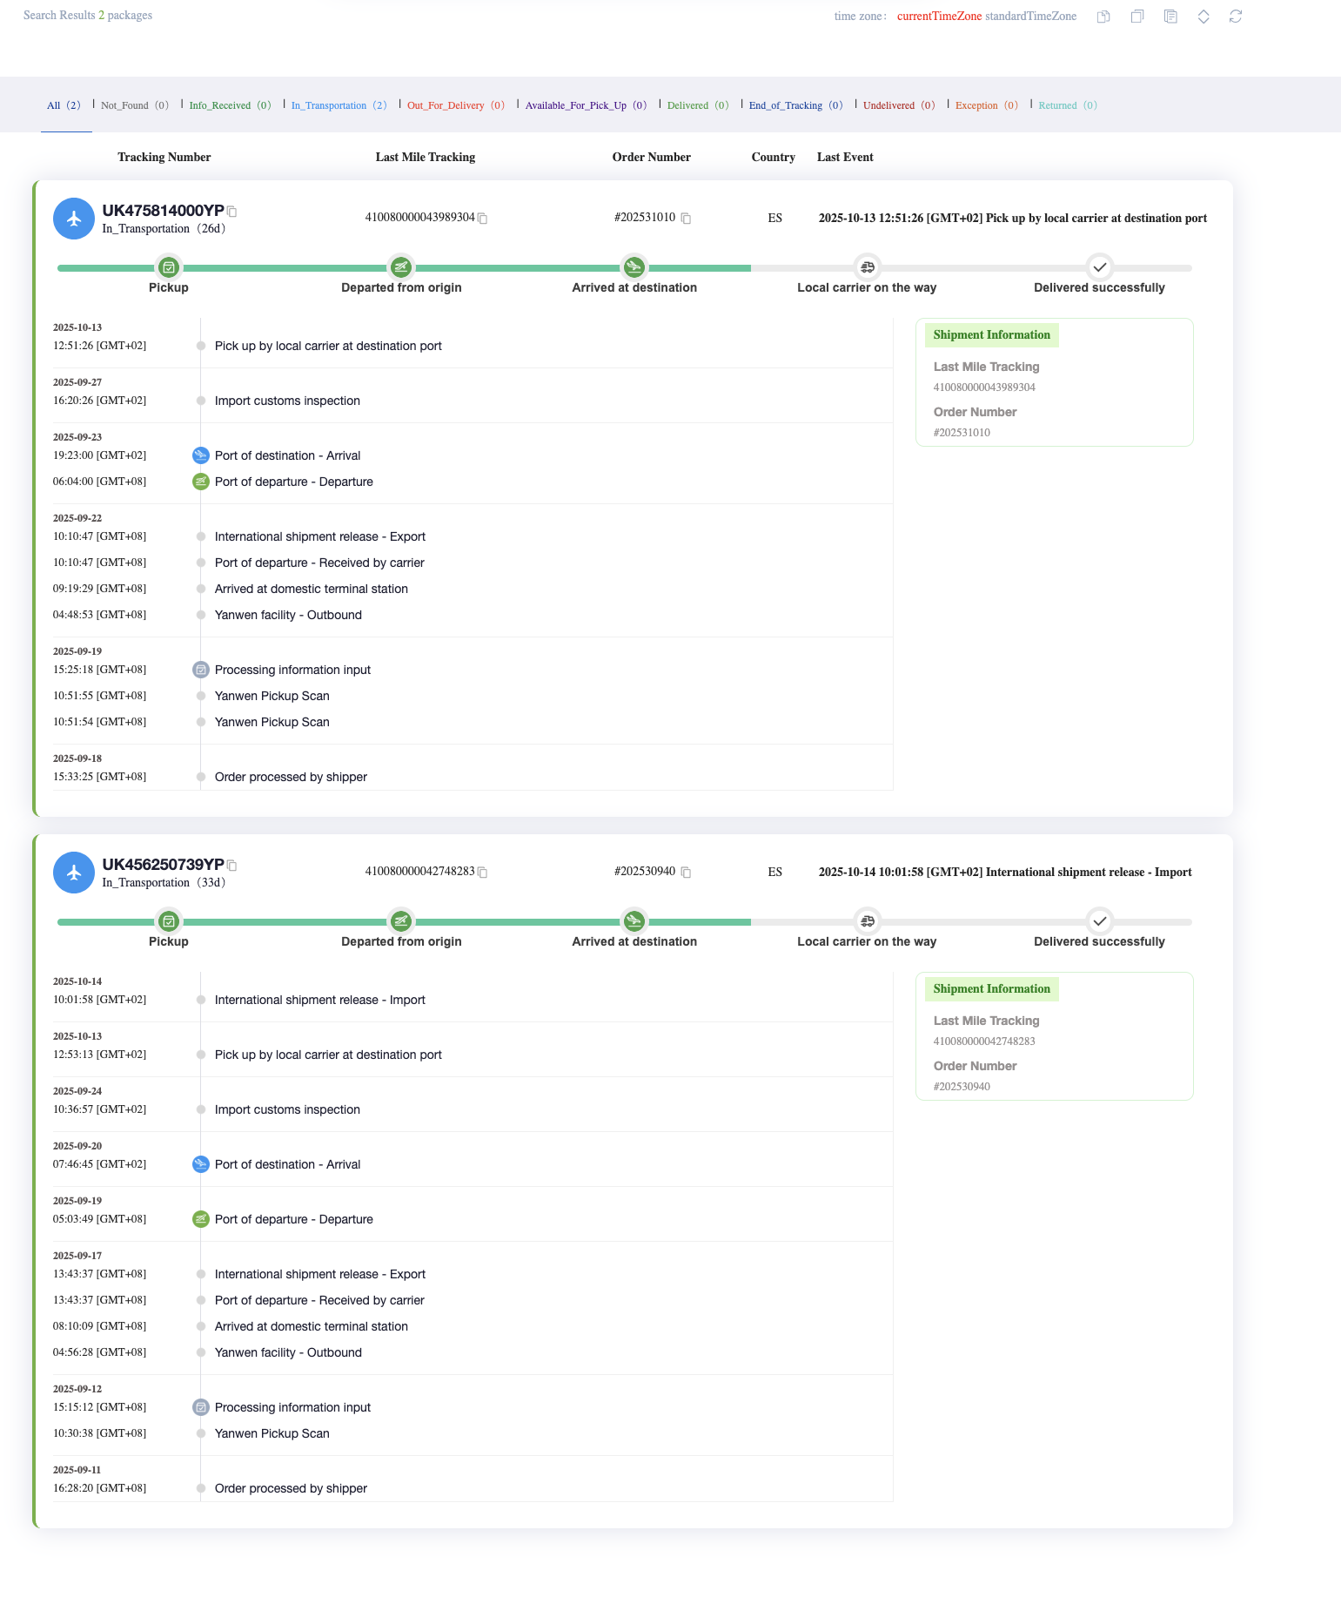This screenshot has height=1611, width=1341.
Task: Copy tracking number UK475814000YP
Action: (x=232, y=212)
